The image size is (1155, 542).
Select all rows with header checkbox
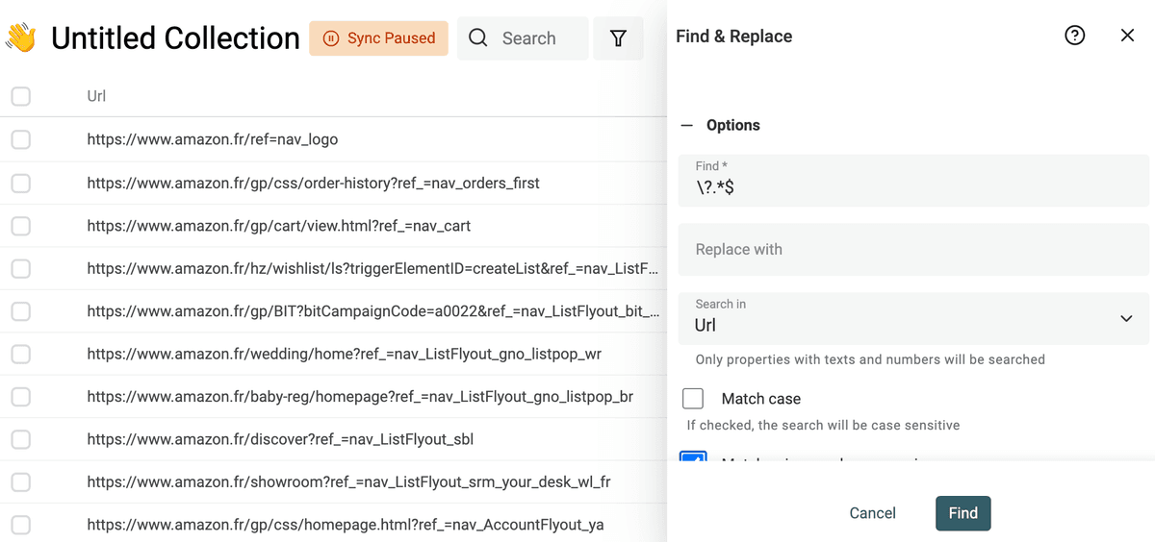[x=20, y=96]
